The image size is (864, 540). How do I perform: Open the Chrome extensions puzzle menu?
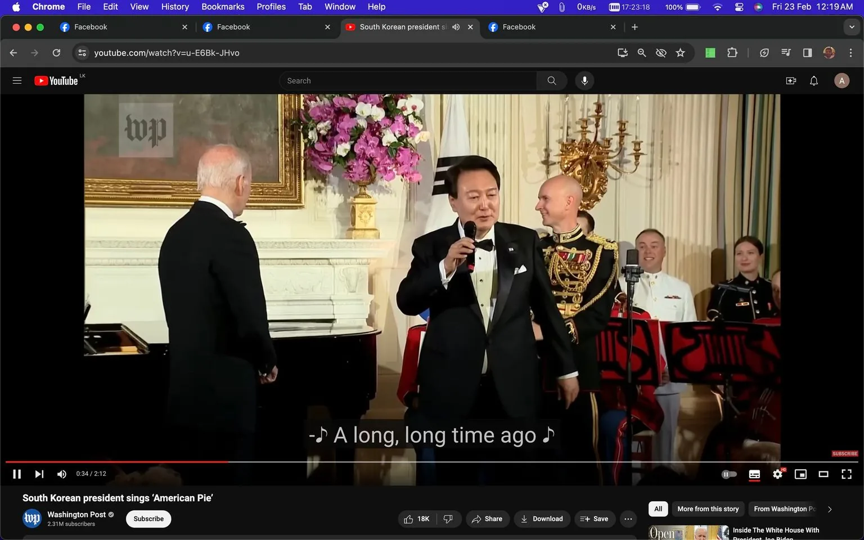click(732, 52)
